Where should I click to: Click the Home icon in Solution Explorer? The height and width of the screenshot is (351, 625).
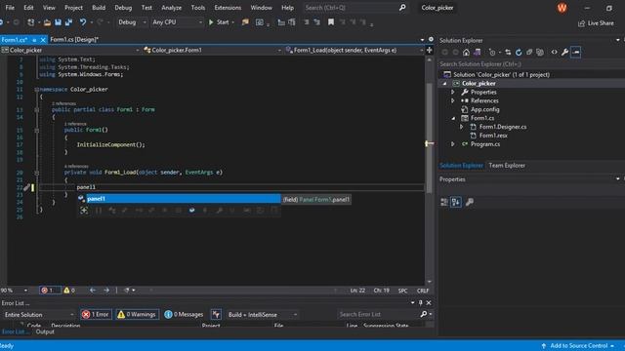pos(466,52)
